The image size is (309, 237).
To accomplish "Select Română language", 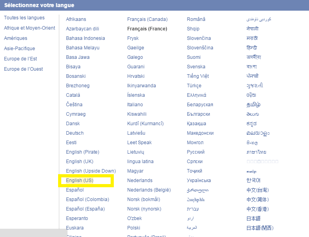I will (196, 19).
